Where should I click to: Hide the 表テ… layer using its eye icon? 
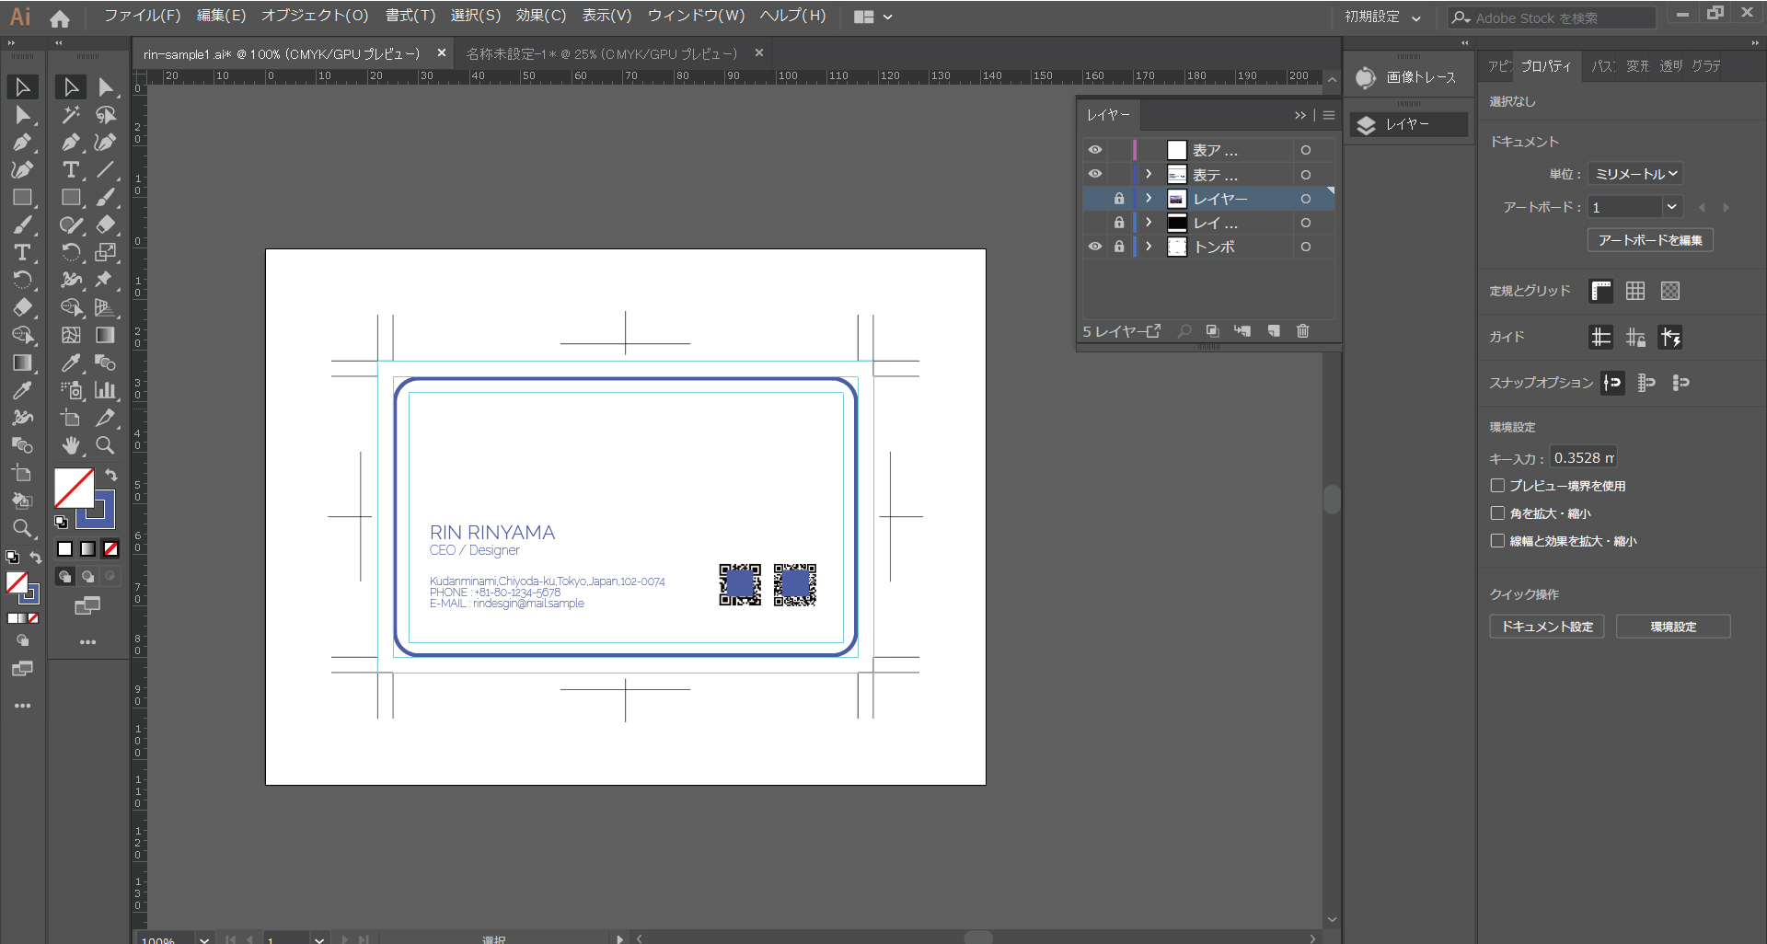[x=1095, y=174]
